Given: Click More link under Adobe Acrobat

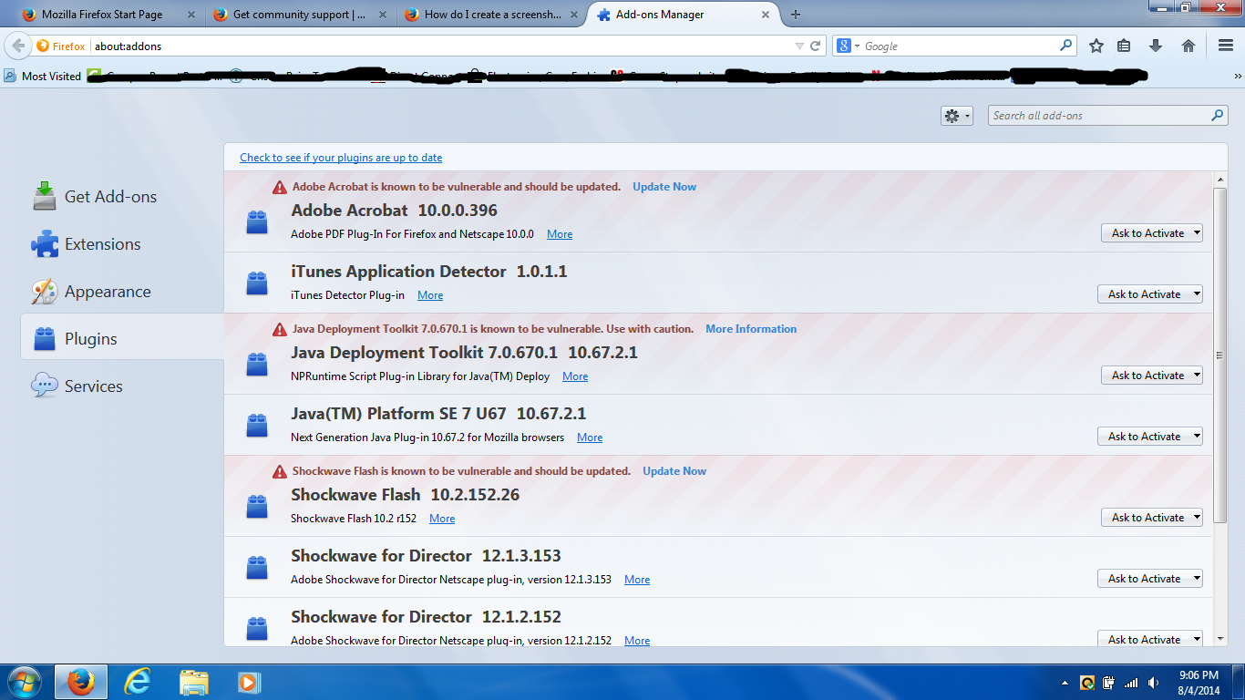Looking at the screenshot, I should click(x=560, y=234).
